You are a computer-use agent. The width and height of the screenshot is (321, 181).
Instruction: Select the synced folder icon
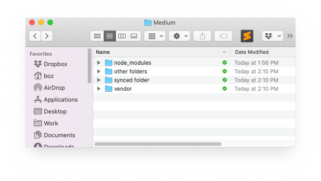109,80
